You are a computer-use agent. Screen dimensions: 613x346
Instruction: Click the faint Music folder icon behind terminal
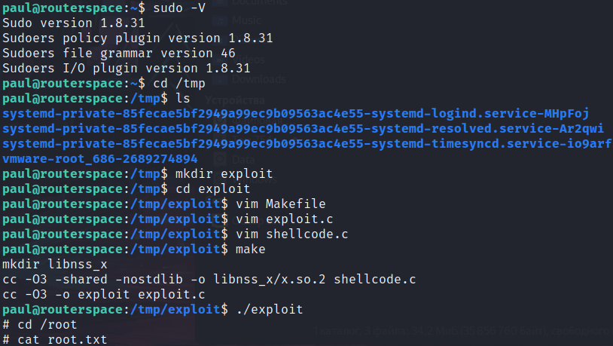pos(220,20)
